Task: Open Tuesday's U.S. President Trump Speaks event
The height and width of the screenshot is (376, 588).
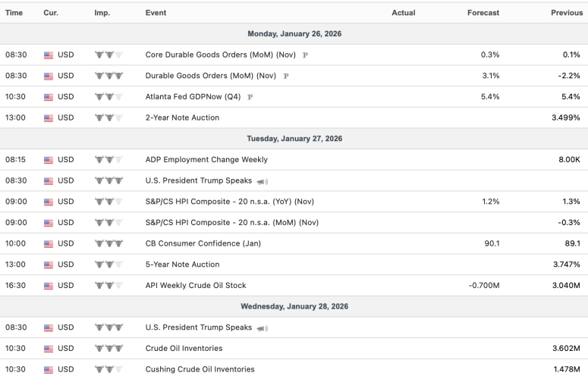Action: point(198,180)
